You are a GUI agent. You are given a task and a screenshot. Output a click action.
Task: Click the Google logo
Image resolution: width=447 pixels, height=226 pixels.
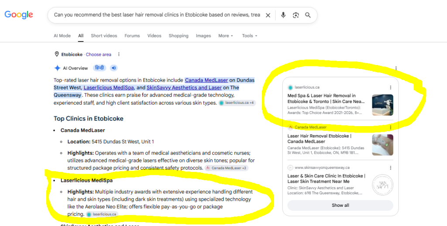pyautogui.click(x=19, y=15)
